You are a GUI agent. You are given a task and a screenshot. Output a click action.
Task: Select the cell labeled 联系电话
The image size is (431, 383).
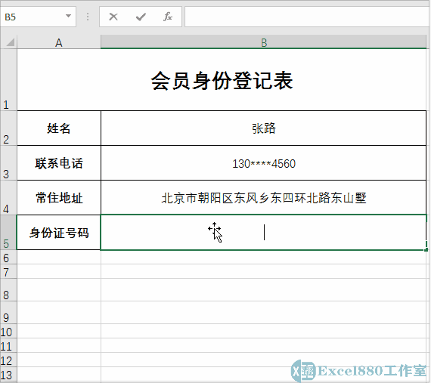(x=59, y=163)
